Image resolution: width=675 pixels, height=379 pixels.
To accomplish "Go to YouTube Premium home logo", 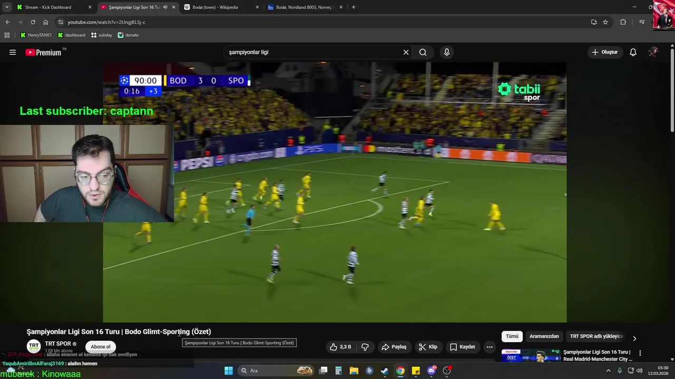I will (43, 52).
